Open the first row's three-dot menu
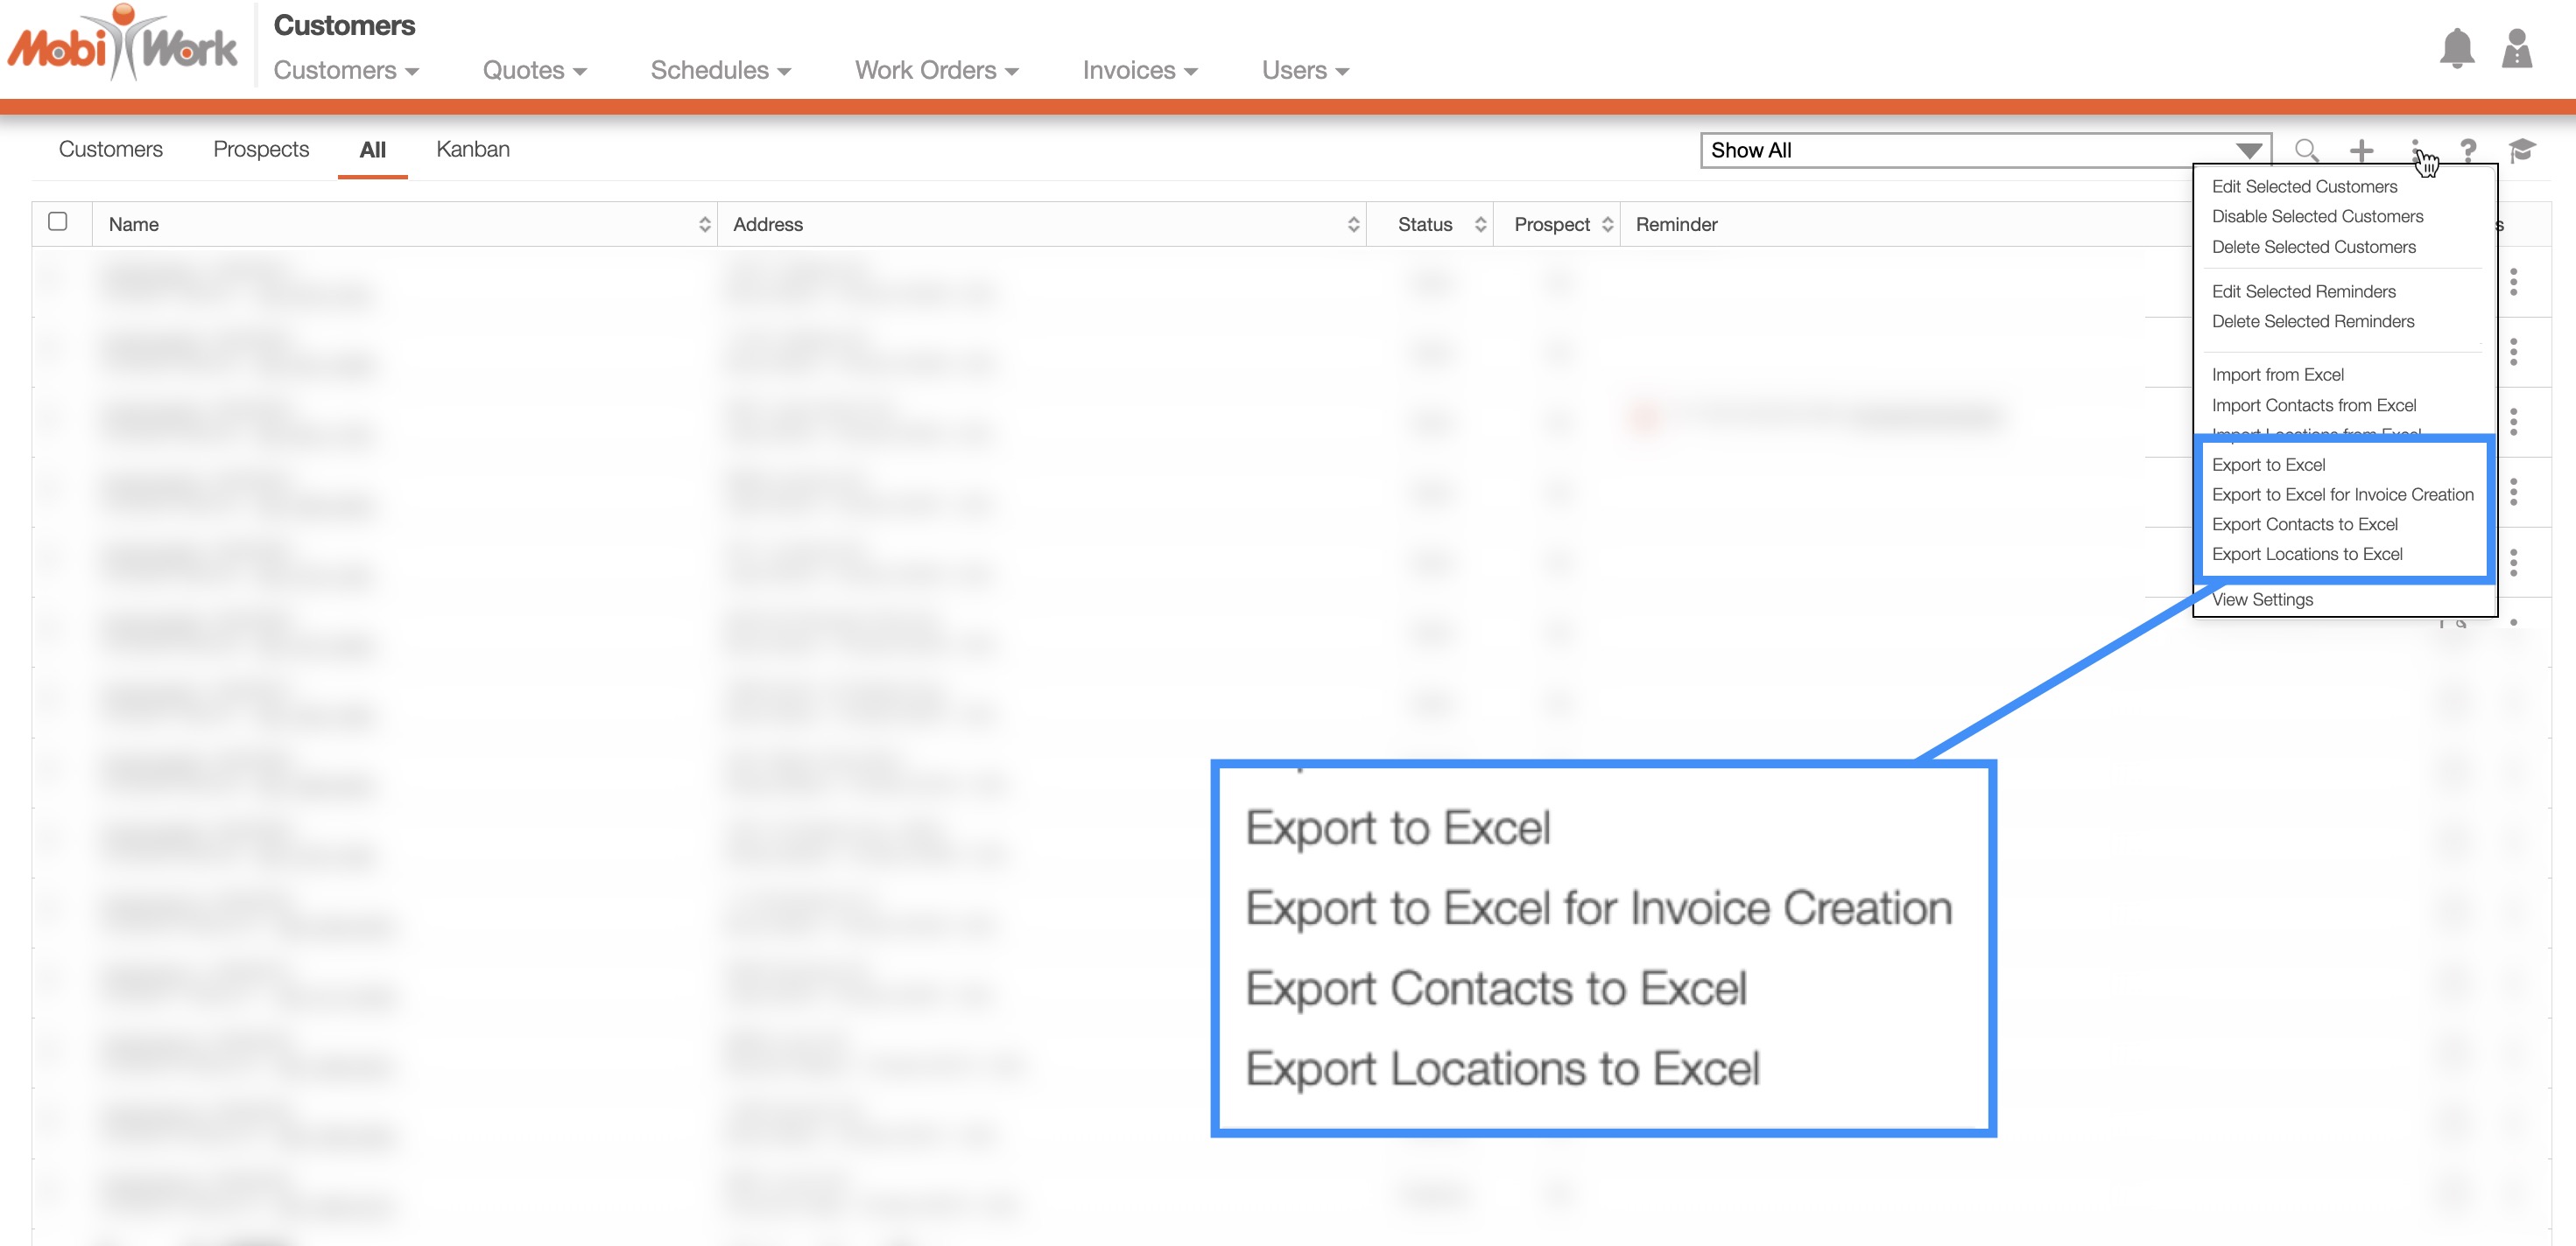Viewport: 2576px width, 1246px height. [x=2513, y=282]
